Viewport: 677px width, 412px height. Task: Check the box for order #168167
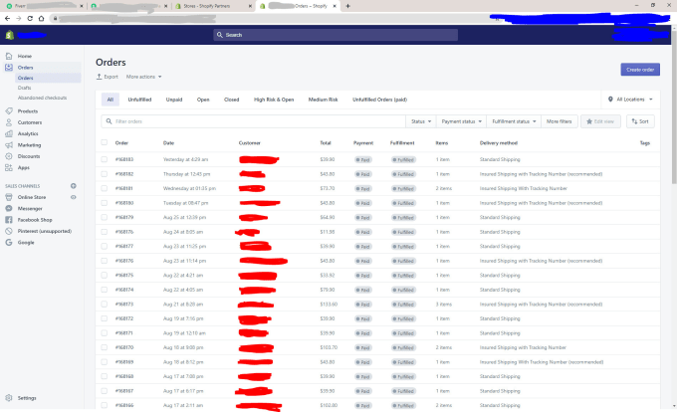click(105, 391)
